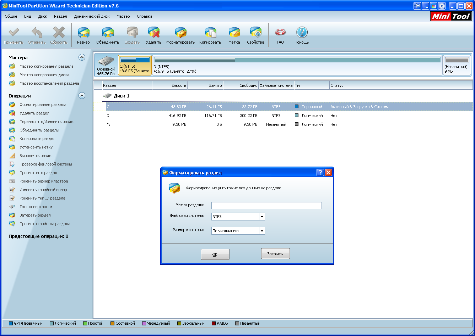Choose Изменить тип ID раздела
This screenshot has width=475, height=336.
click(x=42, y=198)
